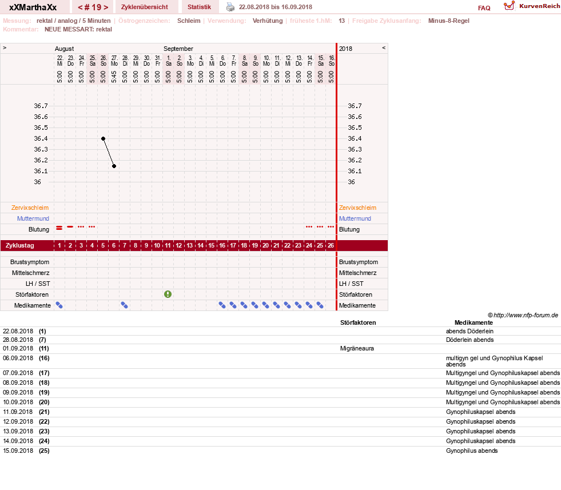Select cycle day 13 in Zyklustag bar
This screenshot has height=490, width=561.
pos(190,245)
